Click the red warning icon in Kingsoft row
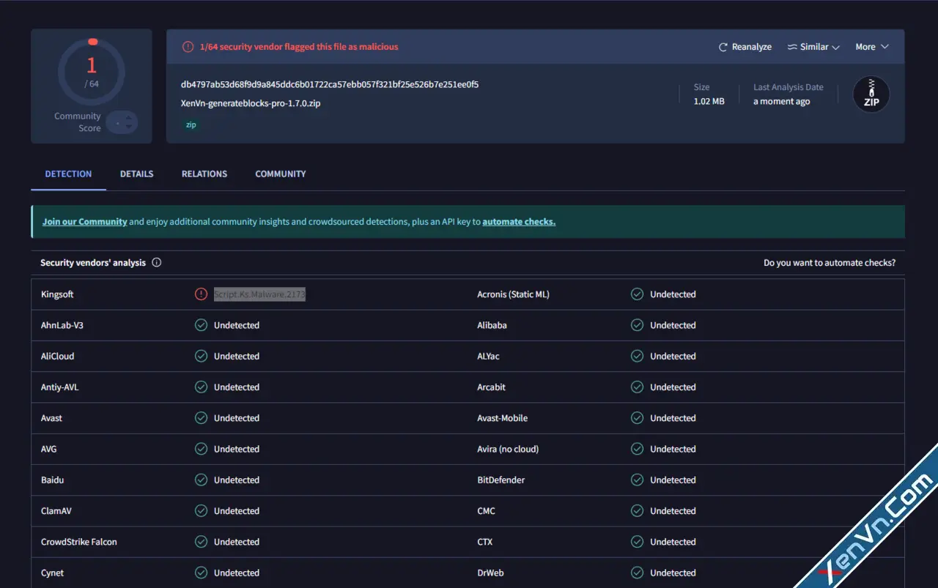The width and height of the screenshot is (938, 588). [x=201, y=294]
